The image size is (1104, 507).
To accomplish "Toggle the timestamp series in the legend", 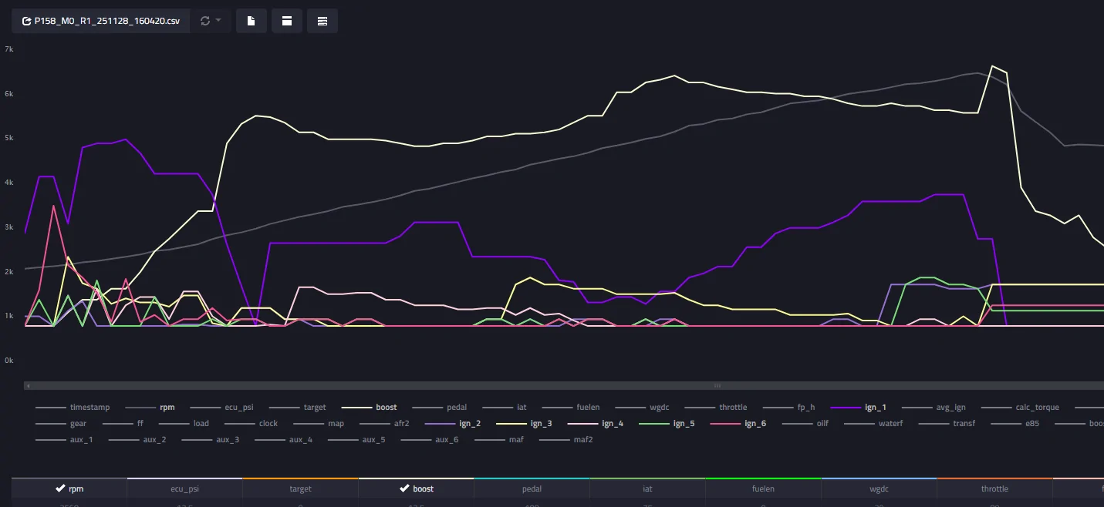I will (x=73, y=407).
